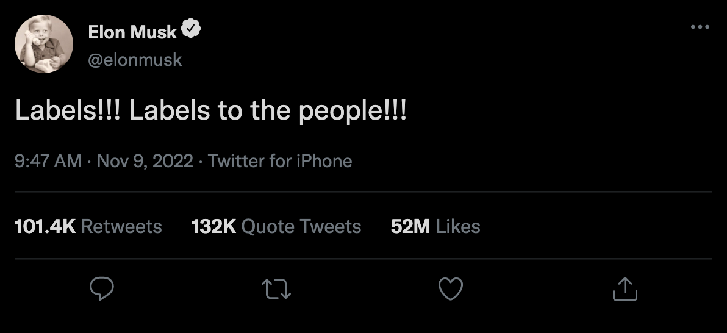Show the 52M Likes list
This screenshot has width=727, height=333.
point(435,227)
